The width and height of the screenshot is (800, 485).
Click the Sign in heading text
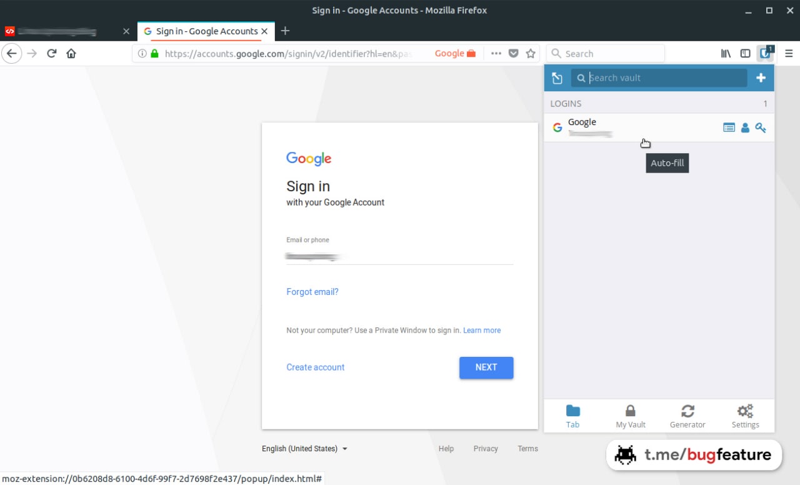tap(308, 186)
